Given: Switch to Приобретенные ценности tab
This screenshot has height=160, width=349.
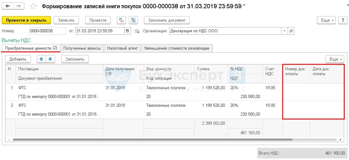Looking at the screenshot, I should point(31,48).
